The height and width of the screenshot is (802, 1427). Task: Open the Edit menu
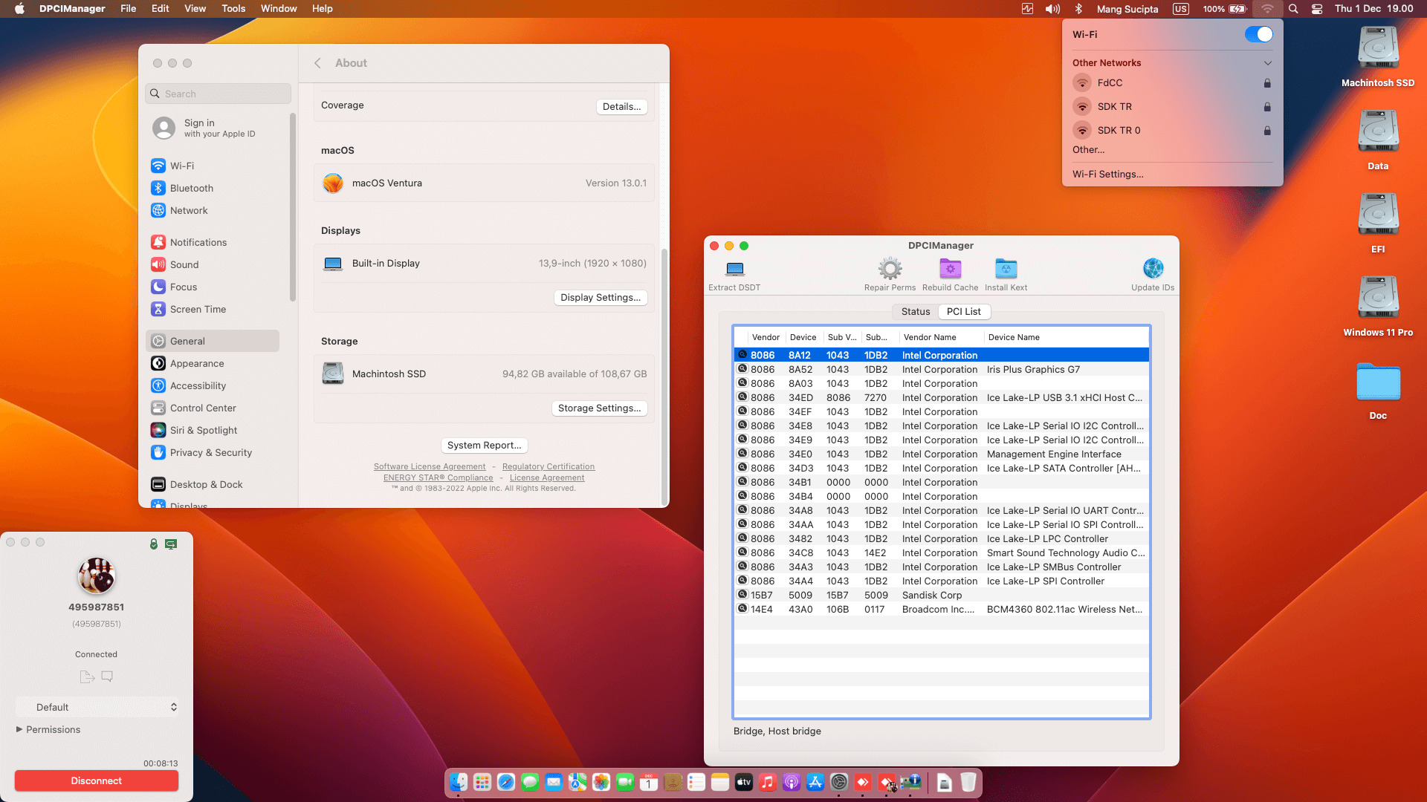161,9
